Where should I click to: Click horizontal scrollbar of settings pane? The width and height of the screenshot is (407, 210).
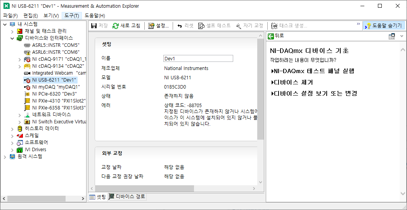[144, 189]
